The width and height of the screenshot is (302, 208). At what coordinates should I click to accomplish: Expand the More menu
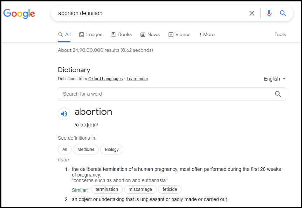[x=207, y=34]
